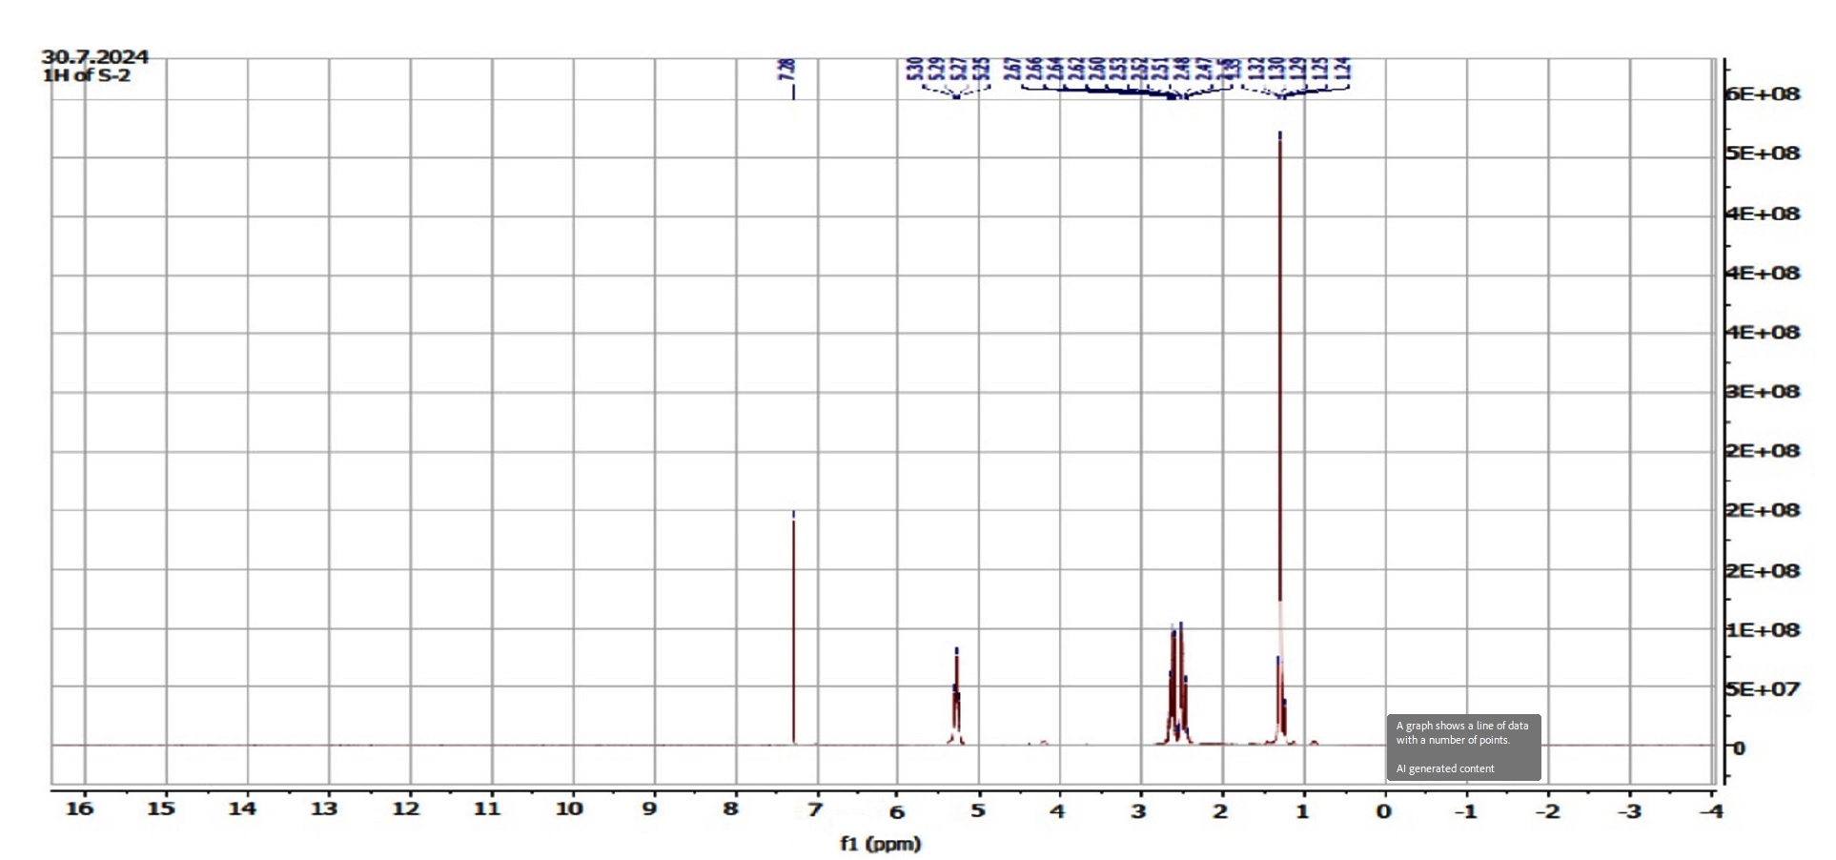Click the 0 ppm tick on x-axis
Viewport: 1836px width, 860px height.
tap(1383, 811)
